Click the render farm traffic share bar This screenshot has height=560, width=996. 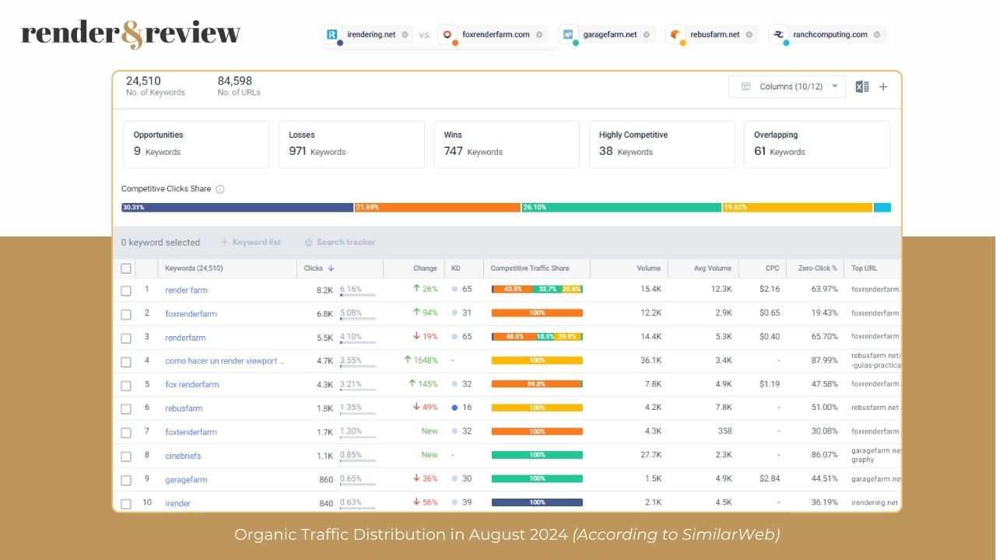tap(537, 289)
